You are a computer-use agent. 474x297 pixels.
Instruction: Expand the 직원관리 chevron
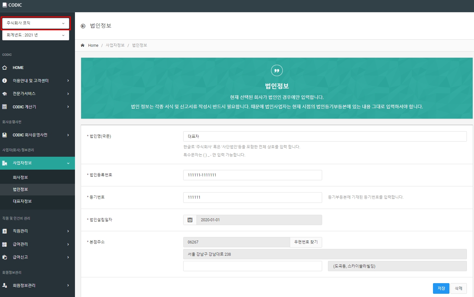(x=68, y=231)
